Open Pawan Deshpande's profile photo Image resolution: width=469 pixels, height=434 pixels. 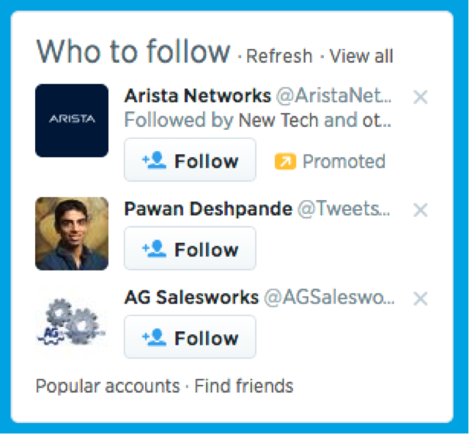pos(72,233)
